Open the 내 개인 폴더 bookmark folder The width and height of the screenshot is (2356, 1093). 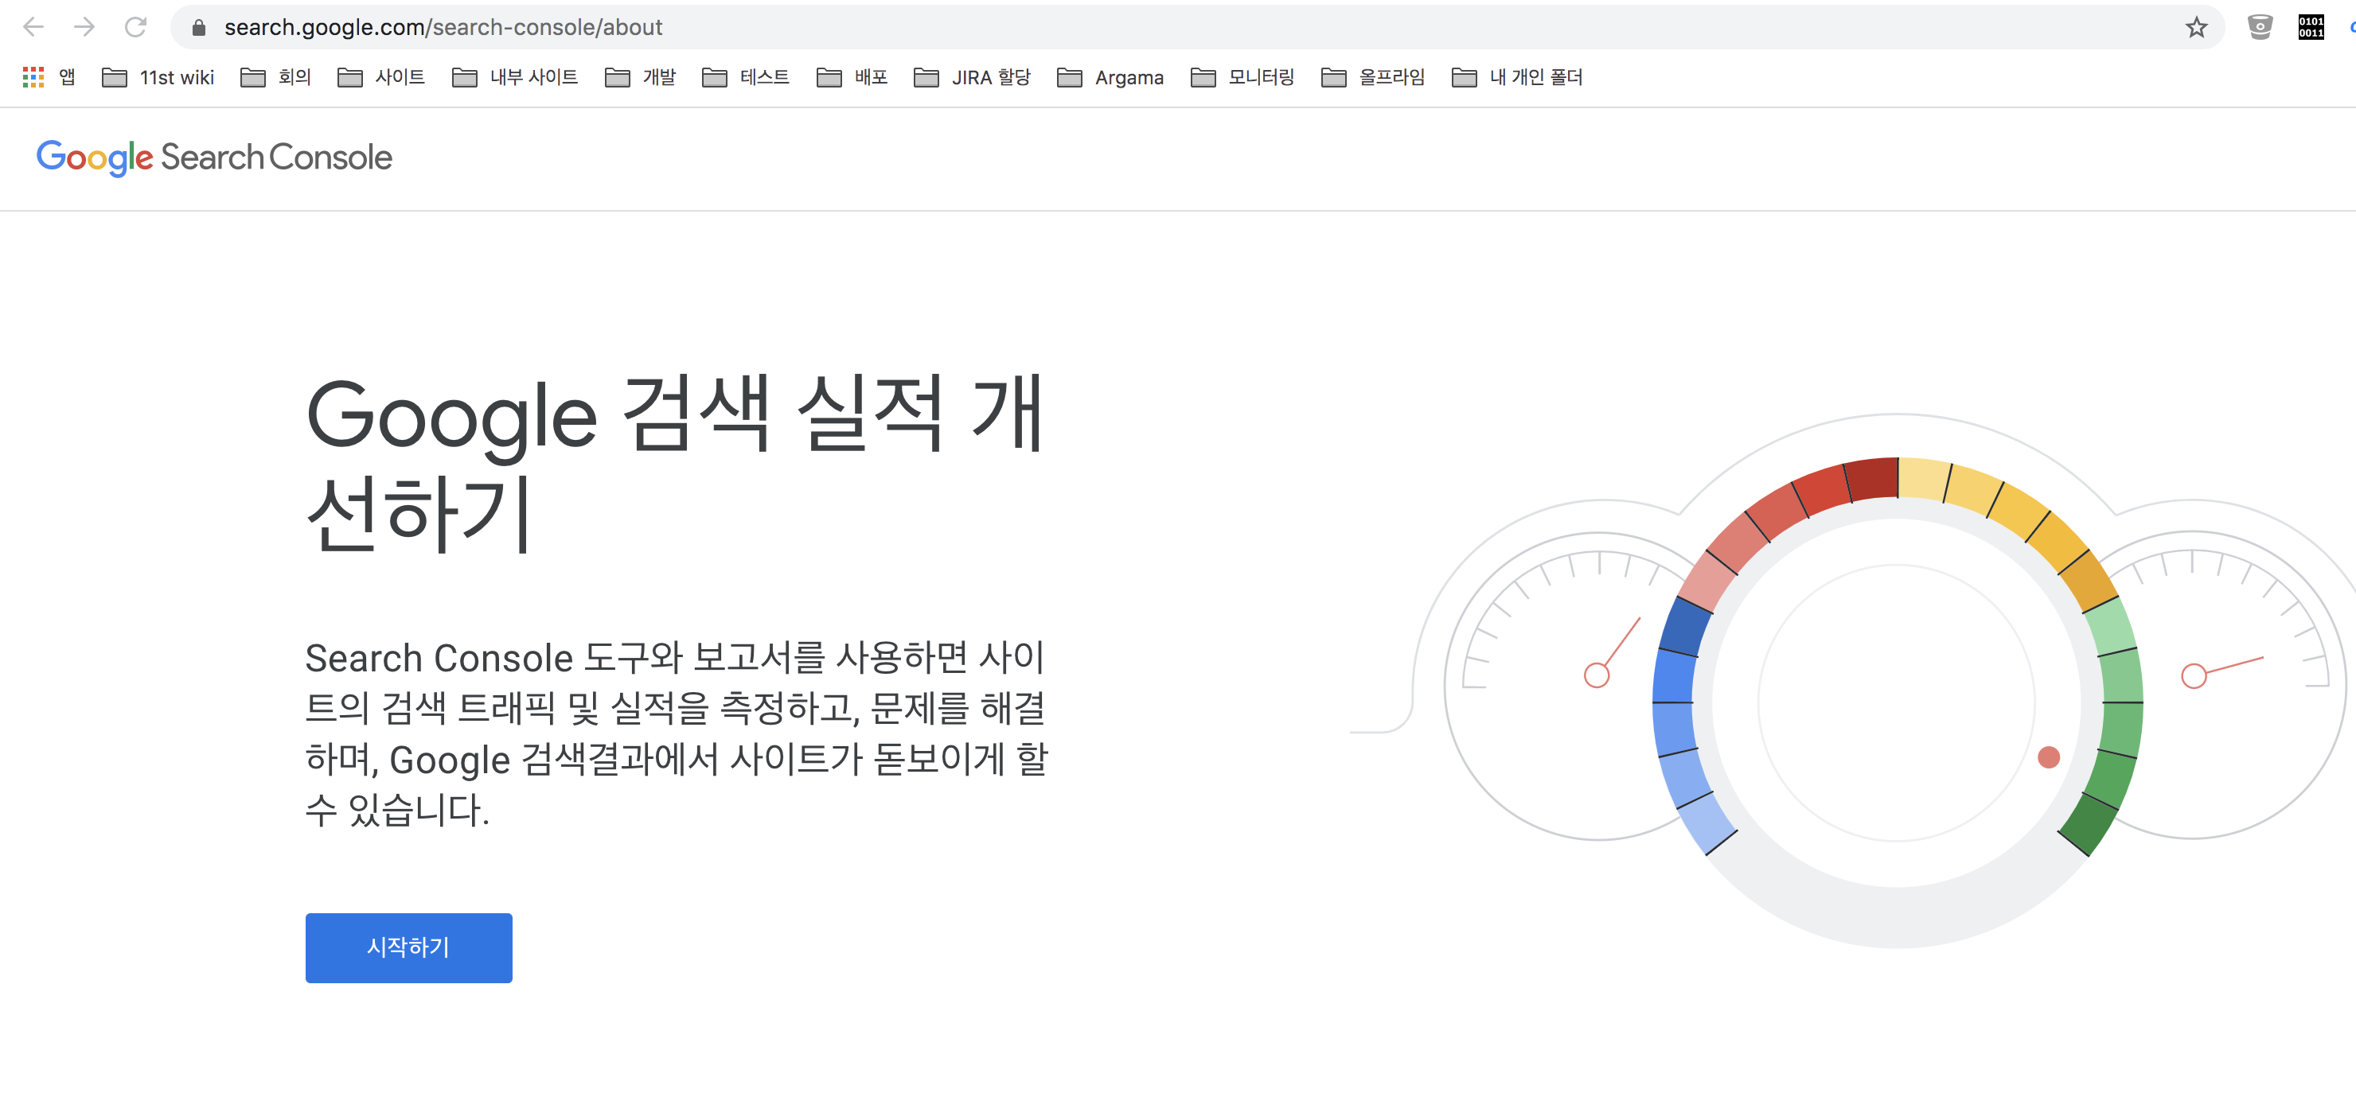1517,78
